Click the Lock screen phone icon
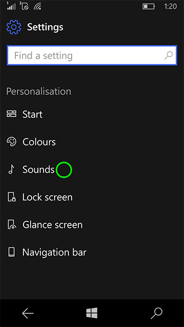The height and width of the screenshot is (327, 184). [12, 197]
